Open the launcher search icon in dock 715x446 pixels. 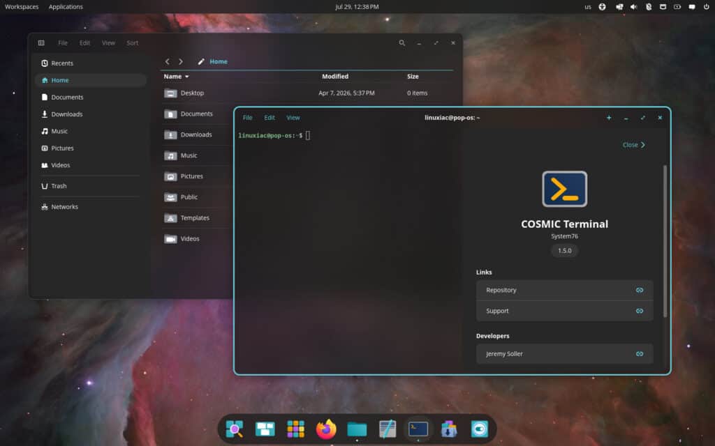click(235, 429)
